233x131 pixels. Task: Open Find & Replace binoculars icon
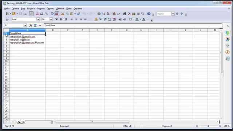pyautogui.click(x=125, y=14)
